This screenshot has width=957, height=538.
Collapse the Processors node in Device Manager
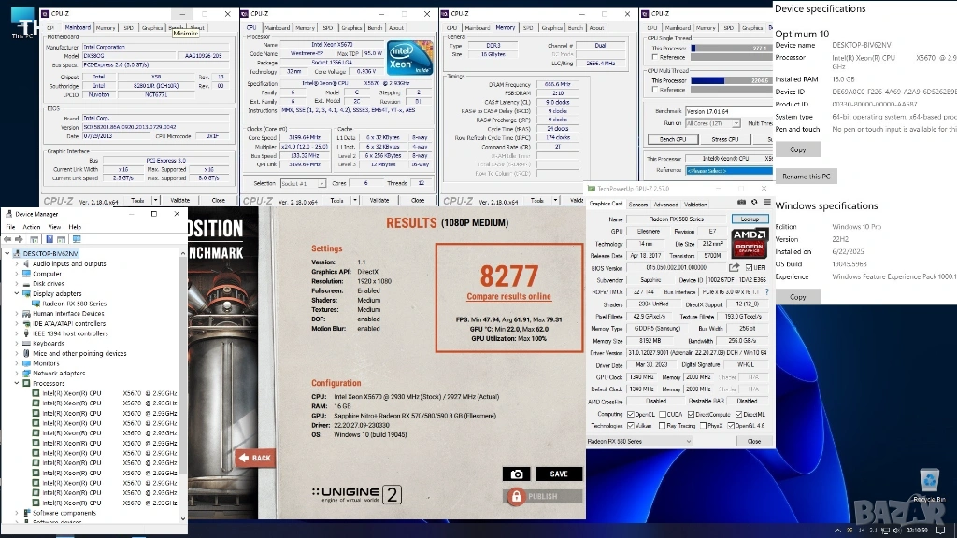coord(16,383)
